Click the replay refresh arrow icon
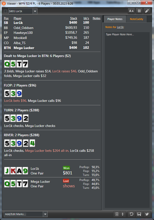The height and width of the screenshot is (220, 154). [131, 214]
